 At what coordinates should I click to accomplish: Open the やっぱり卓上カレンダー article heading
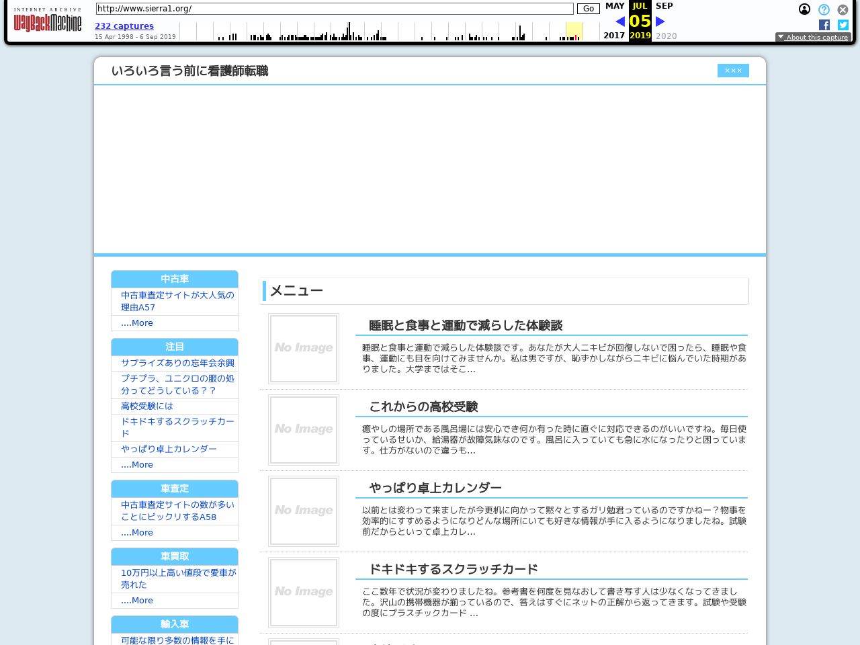pos(435,488)
